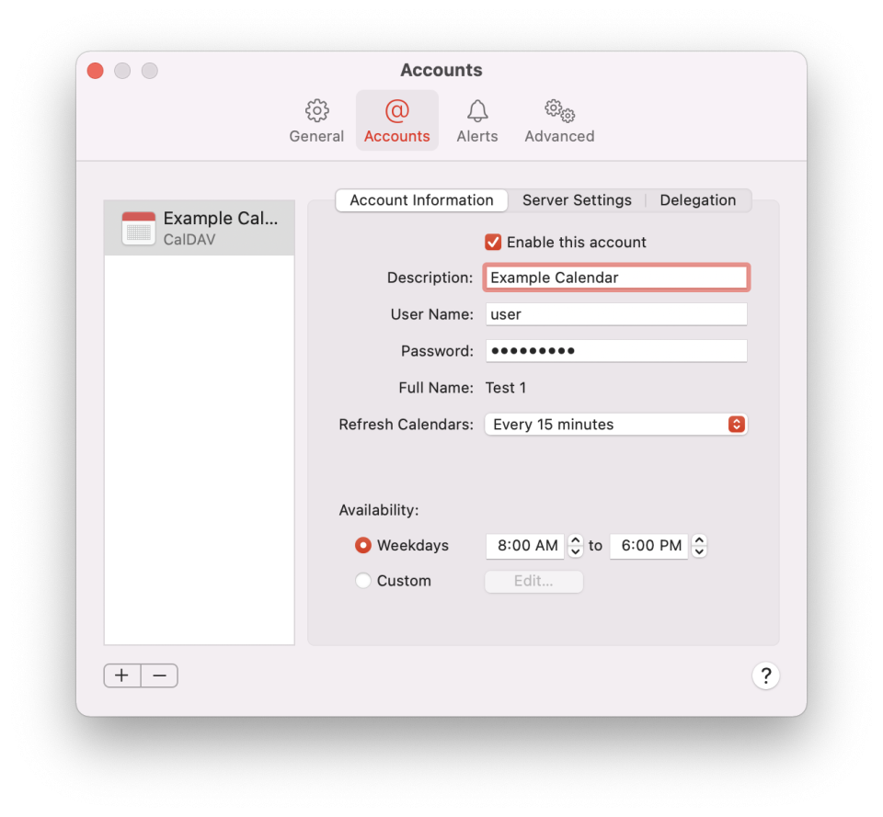Open the Refresh Calendars dropdown
This screenshot has height=817, width=883.
click(x=615, y=424)
